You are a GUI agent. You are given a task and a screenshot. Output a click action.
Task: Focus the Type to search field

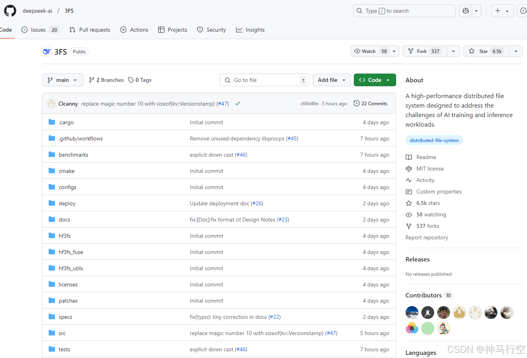(404, 11)
